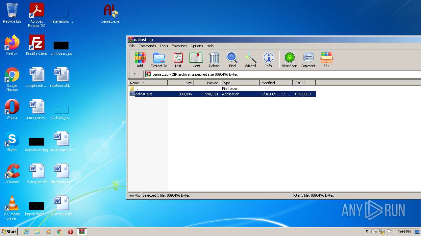
Task: Open the Commands menu
Action: tap(147, 46)
